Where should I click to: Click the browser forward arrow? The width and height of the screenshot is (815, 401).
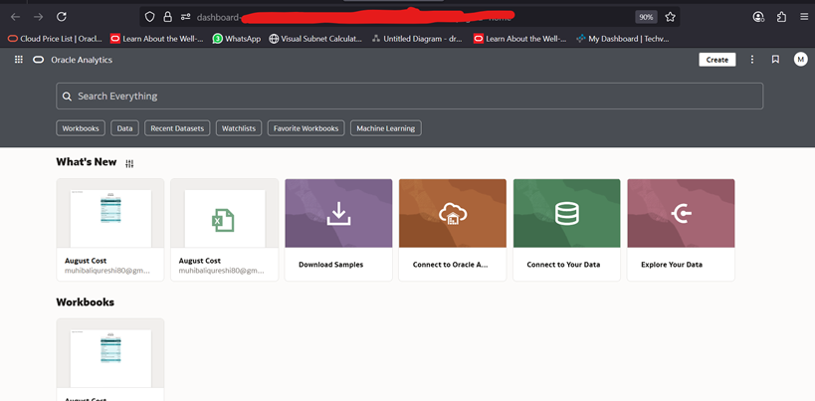pos(39,17)
